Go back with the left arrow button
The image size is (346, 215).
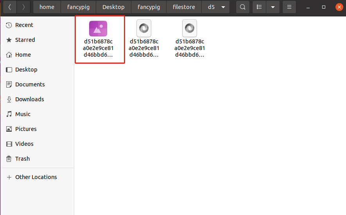click(x=10, y=7)
